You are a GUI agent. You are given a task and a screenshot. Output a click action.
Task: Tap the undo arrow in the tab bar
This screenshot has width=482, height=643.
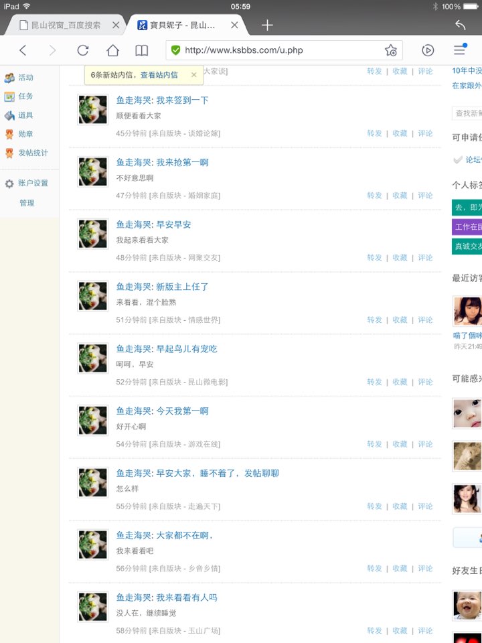[461, 25]
